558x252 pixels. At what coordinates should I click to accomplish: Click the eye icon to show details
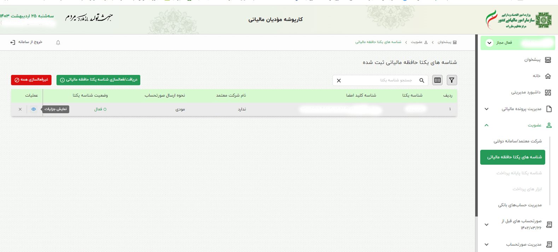(34, 109)
